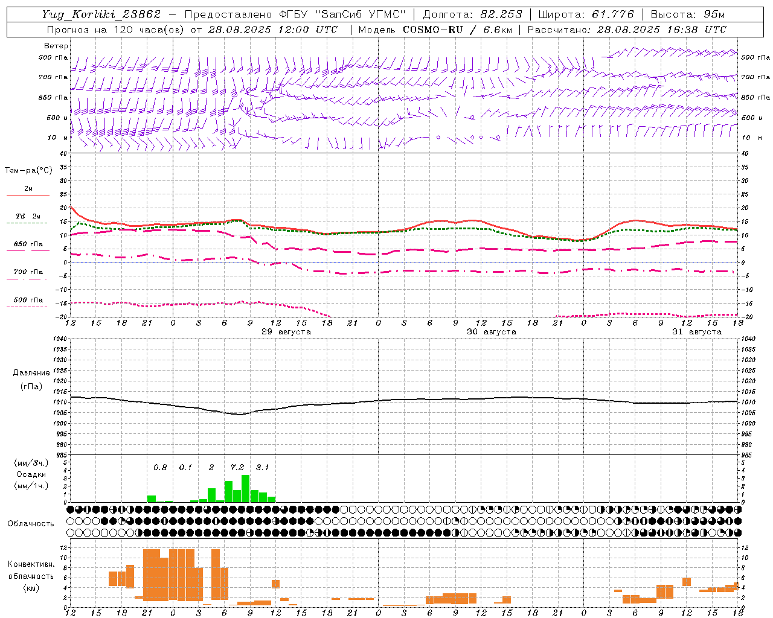The height and width of the screenshot is (618, 773).
Task: Click the '29 августа' date label
Action: click(x=286, y=332)
